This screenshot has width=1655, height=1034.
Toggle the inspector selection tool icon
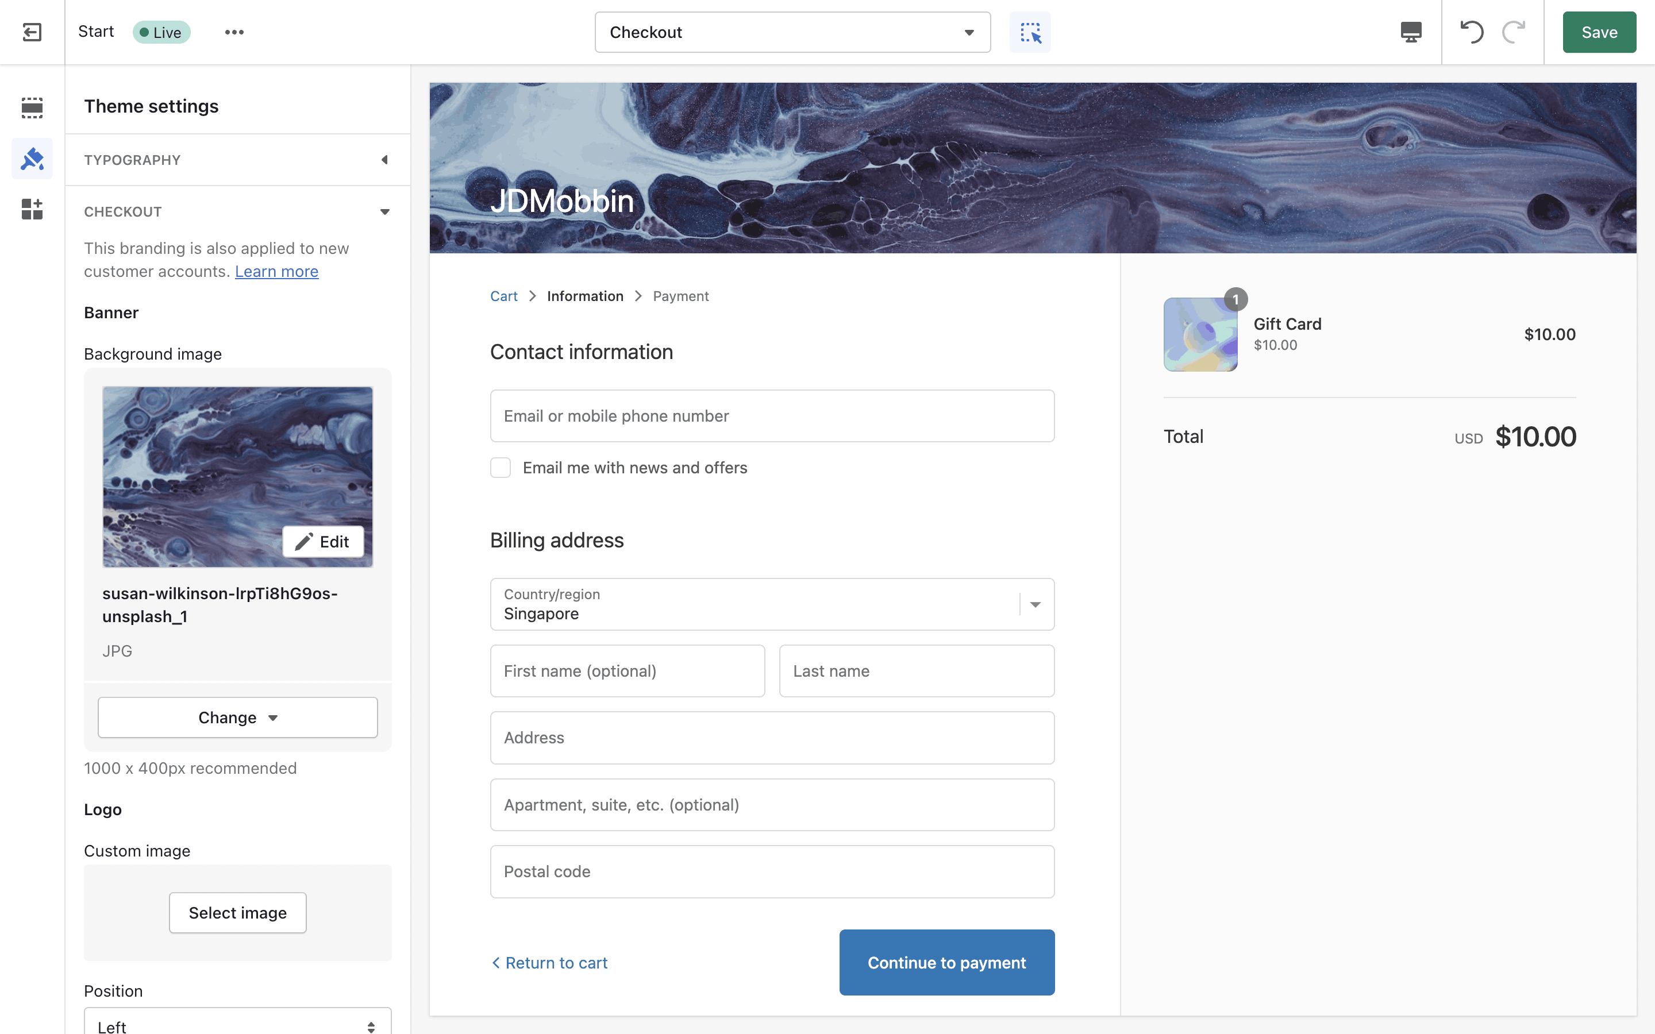1030,32
